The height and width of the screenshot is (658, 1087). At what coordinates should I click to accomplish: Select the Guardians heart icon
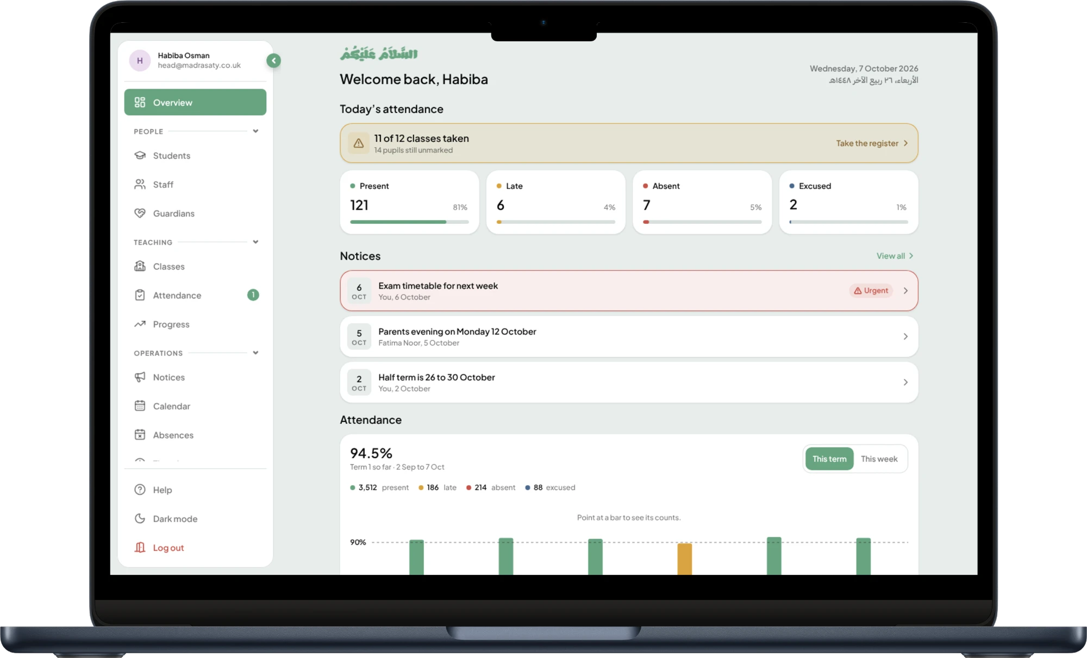(x=140, y=213)
